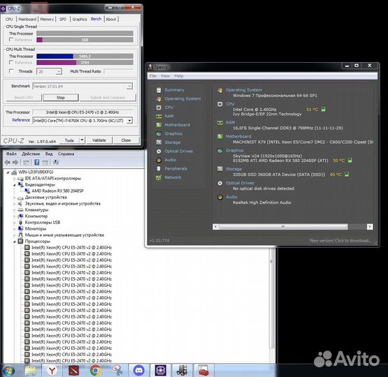Screen dimensions: 388x377
Task: Open the Summary section icon in Speccy
Action: (159, 90)
